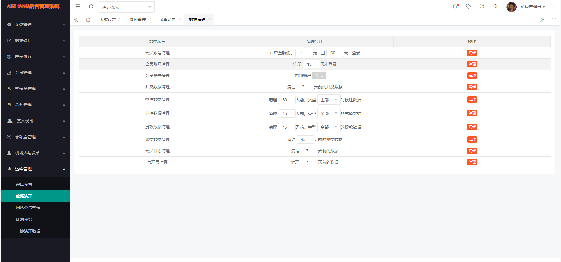Click the notification bell icon

(x=455, y=6)
